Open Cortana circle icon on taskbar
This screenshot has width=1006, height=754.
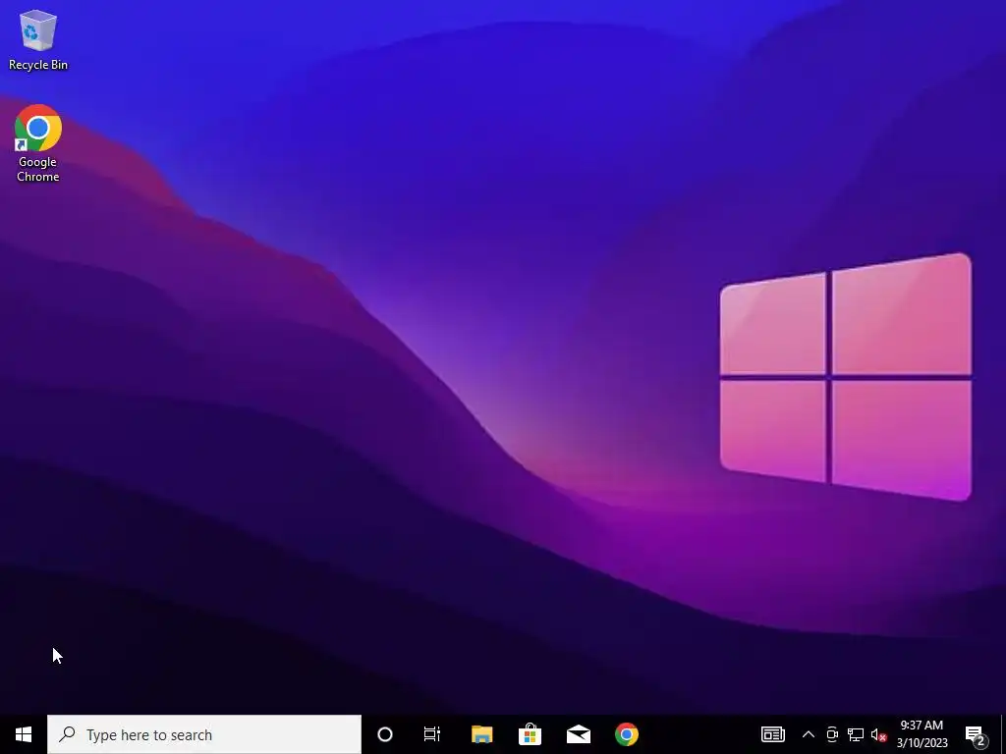pyautogui.click(x=385, y=734)
